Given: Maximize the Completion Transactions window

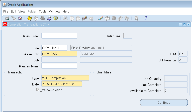Looking at the screenshot, I should 184,24.
